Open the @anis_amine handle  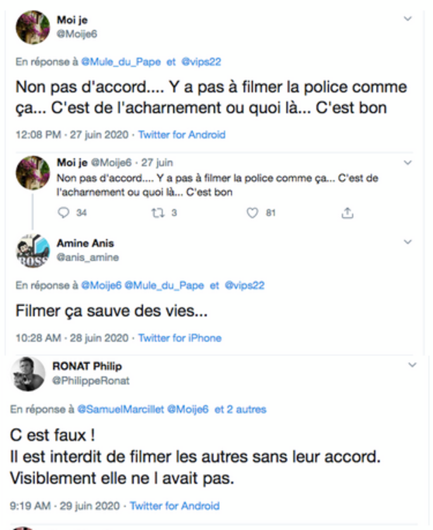[87, 257]
